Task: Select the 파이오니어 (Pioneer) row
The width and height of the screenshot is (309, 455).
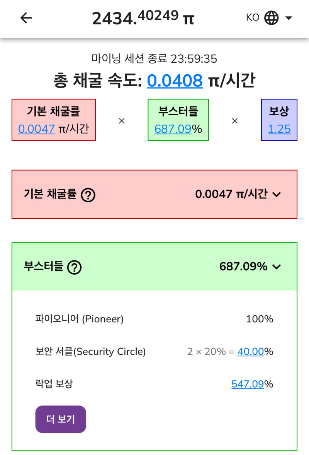Action: [x=154, y=319]
